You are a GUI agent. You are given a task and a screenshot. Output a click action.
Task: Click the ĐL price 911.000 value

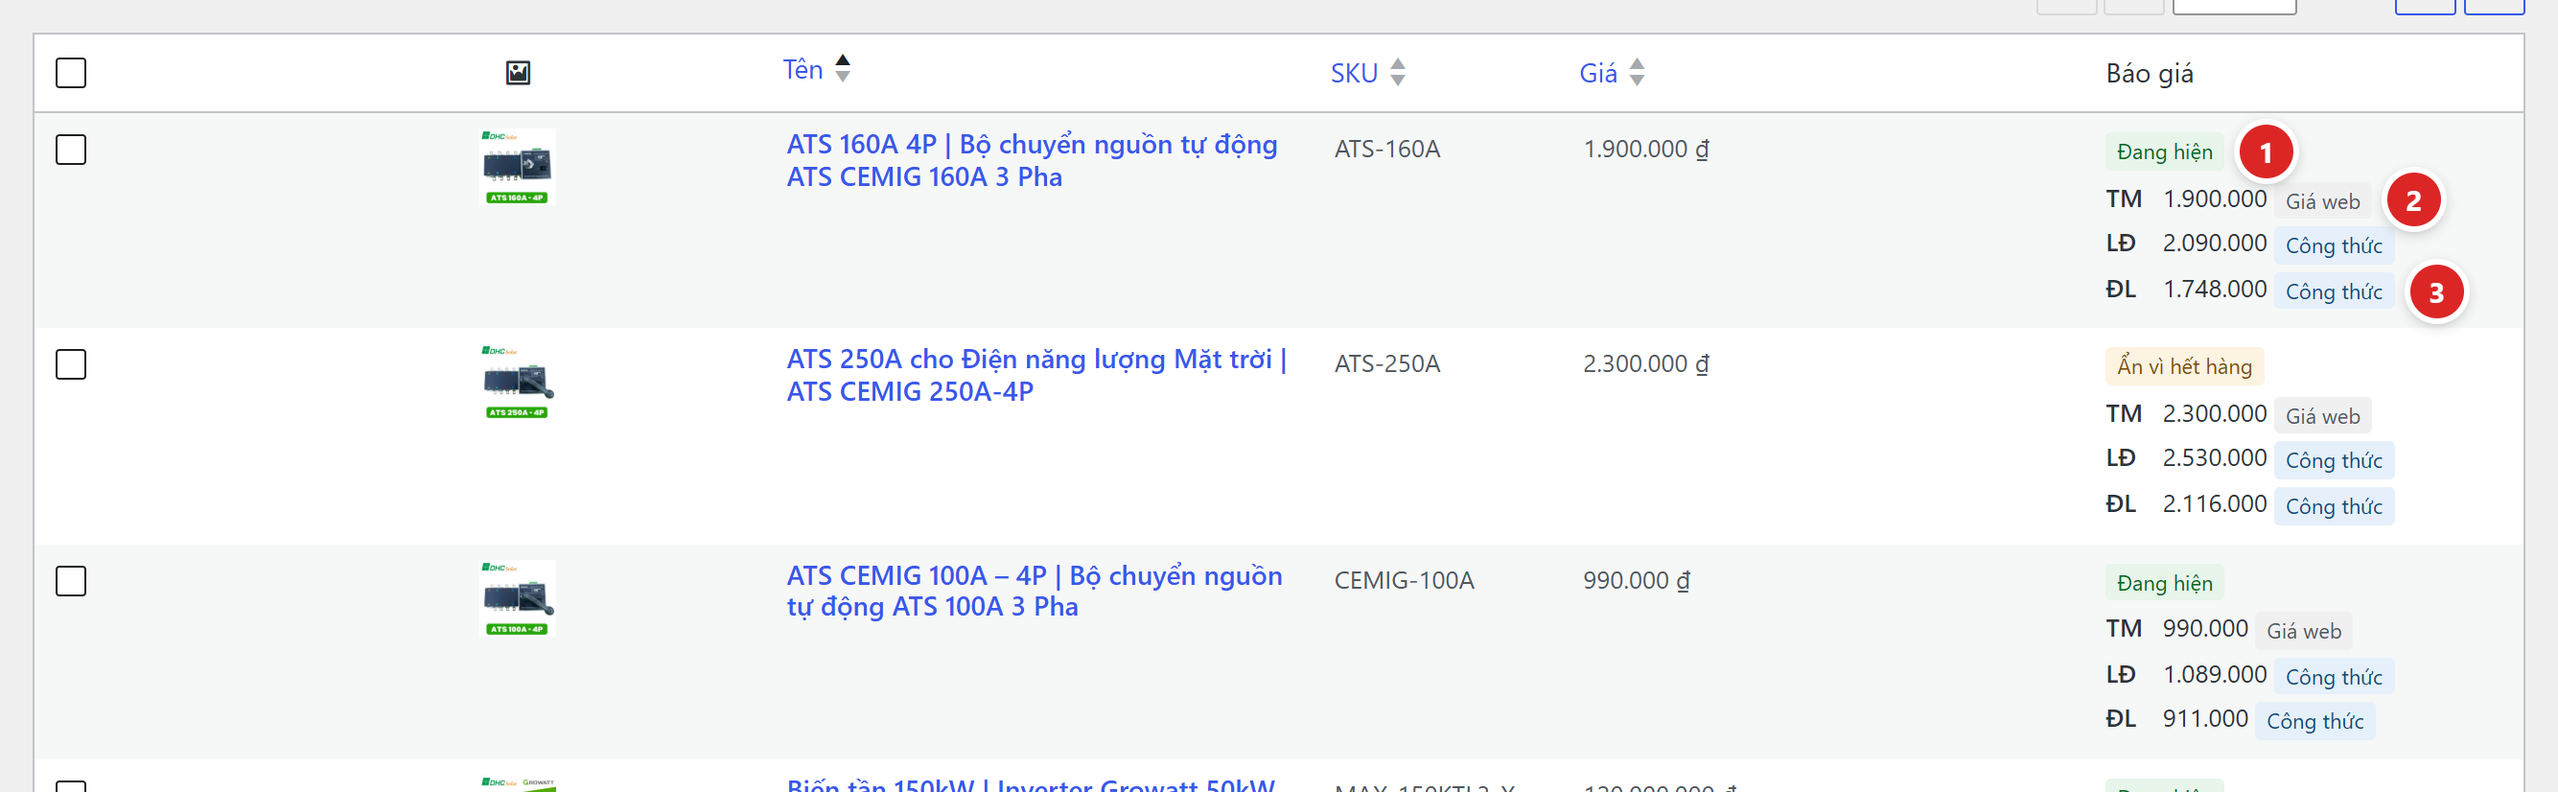tap(2204, 717)
